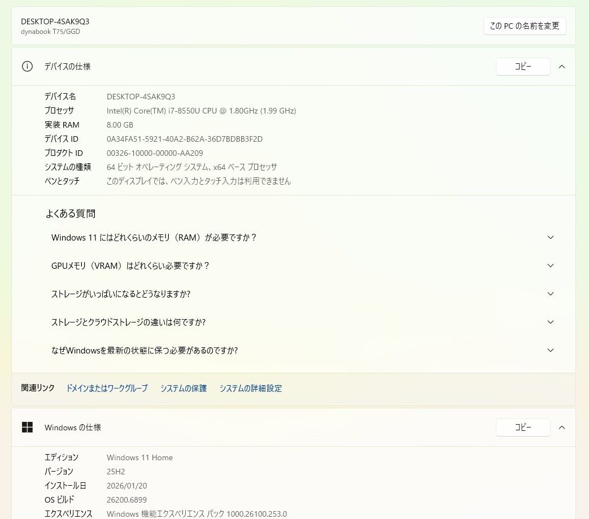Select the system type value 64 ビット オペレーティング システム
Screen dimensions: 589x519
coord(192,167)
